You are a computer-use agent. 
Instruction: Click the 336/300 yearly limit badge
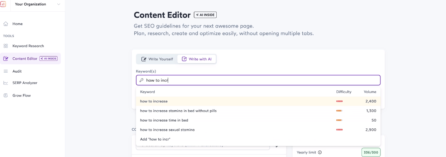371,152
